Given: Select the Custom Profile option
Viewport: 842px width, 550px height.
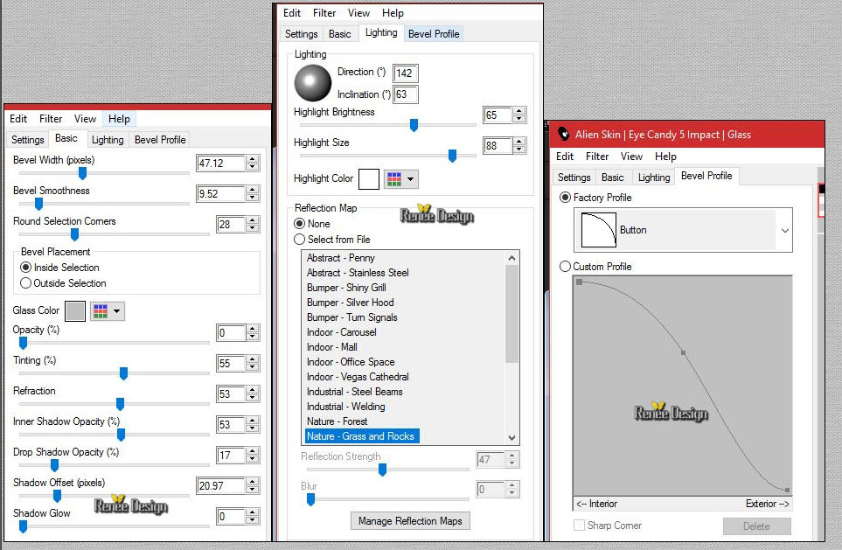Looking at the screenshot, I should [x=565, y=267].
